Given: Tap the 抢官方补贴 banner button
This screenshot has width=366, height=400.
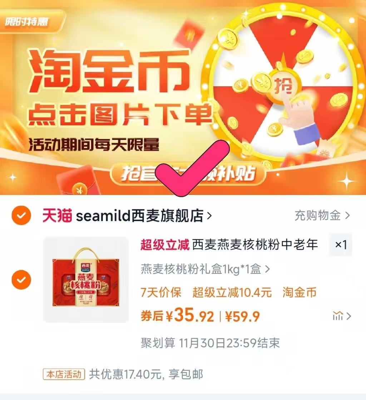Looking at the screenshot, I should click(188, 174).
